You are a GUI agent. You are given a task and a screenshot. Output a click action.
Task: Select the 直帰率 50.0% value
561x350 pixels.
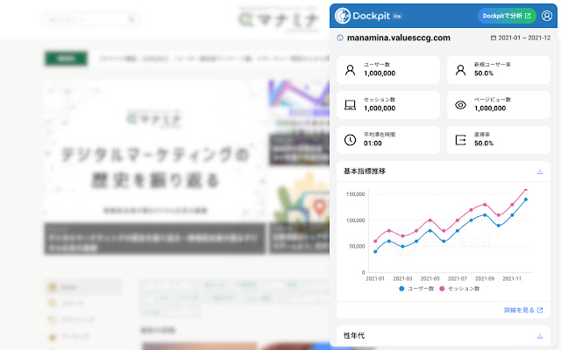(x=484, y=143)
